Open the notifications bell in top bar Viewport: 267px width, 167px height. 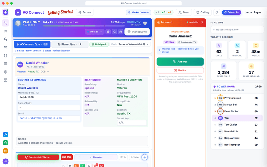pos(217,12)
